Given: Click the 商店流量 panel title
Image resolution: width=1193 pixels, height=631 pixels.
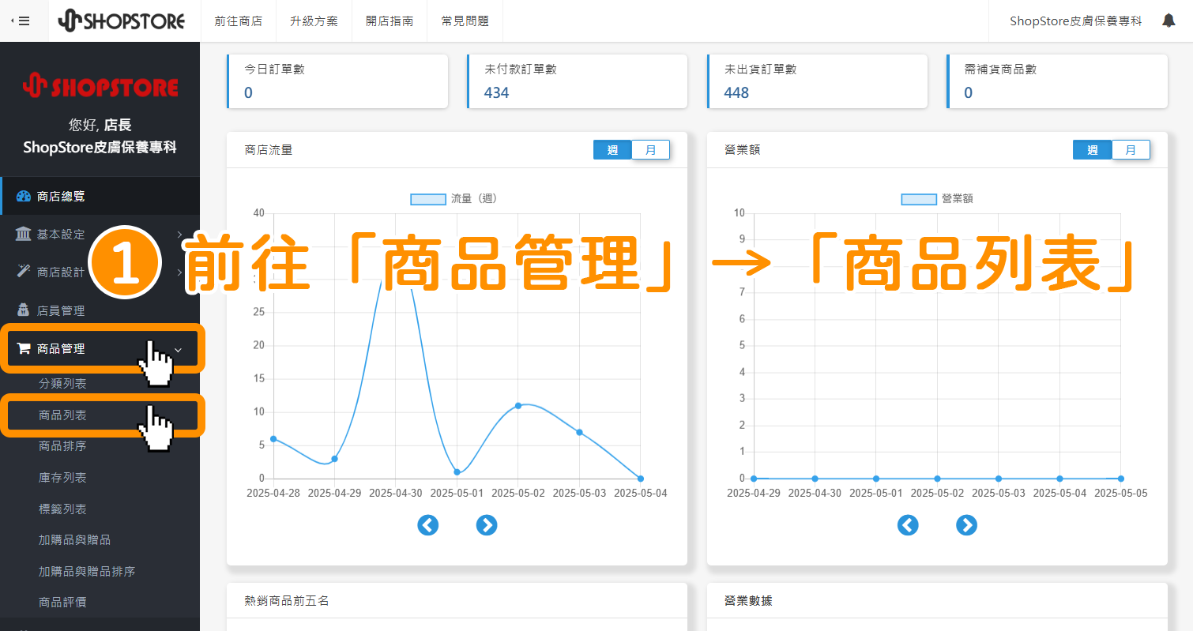Looking at the screenshot, I should tap(269, 150).
